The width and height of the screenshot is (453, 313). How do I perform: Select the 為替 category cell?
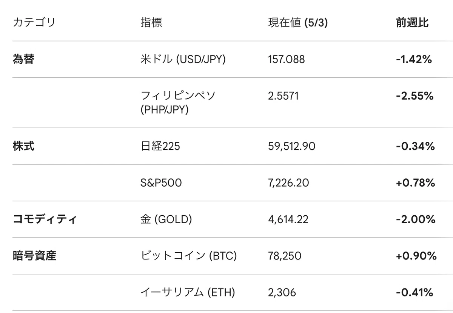coord(23,59)
